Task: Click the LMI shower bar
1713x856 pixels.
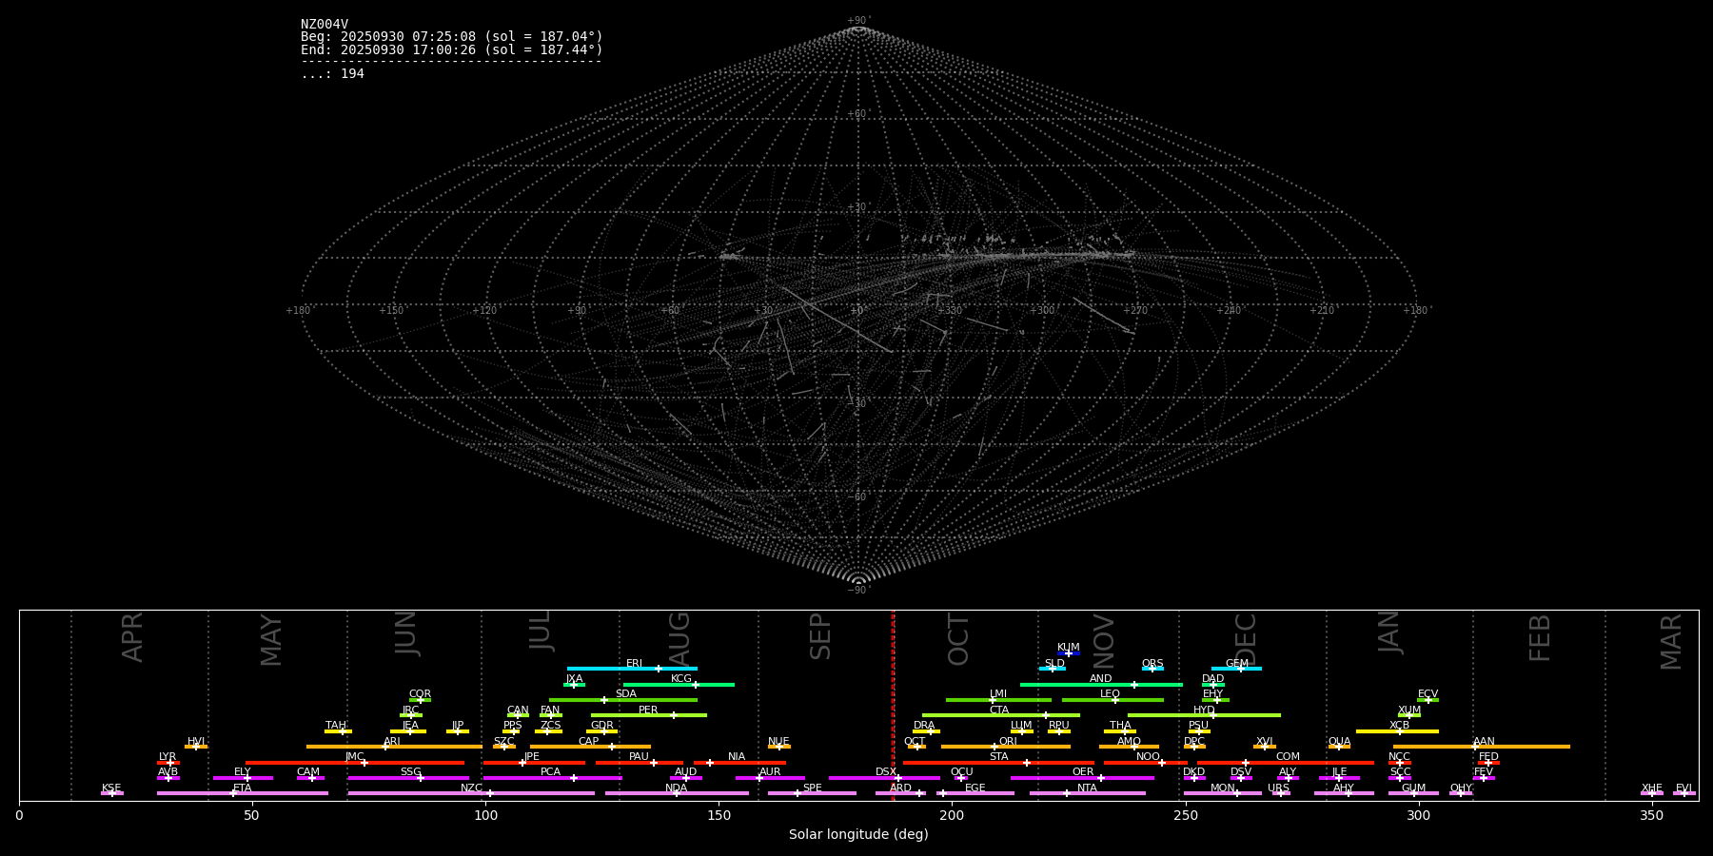Action: [x=998, y=700]
